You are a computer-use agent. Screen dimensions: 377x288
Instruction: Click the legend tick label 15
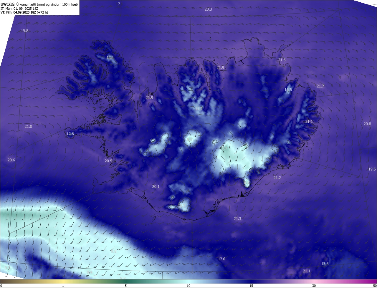[251, 286]
